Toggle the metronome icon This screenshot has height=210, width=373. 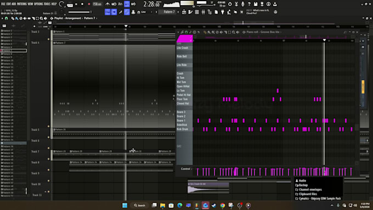point(108,4)
